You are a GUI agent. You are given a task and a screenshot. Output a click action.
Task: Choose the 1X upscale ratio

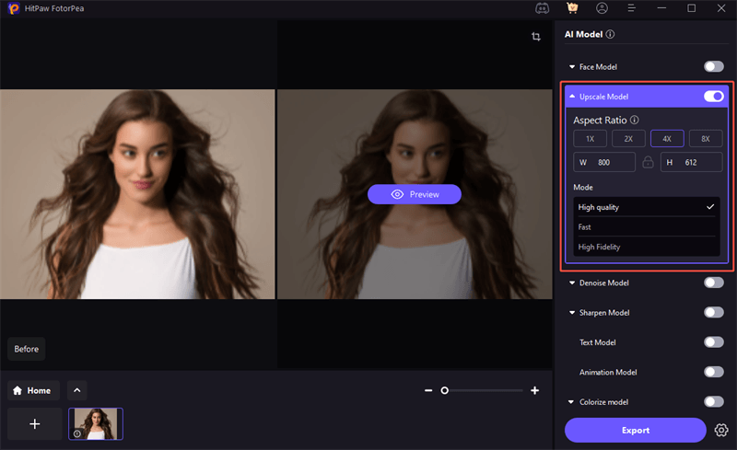590,139
